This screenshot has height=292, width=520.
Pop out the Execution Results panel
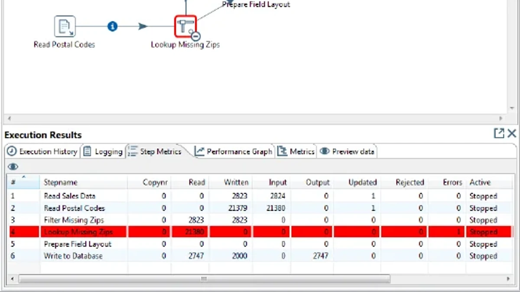[499, 133]
